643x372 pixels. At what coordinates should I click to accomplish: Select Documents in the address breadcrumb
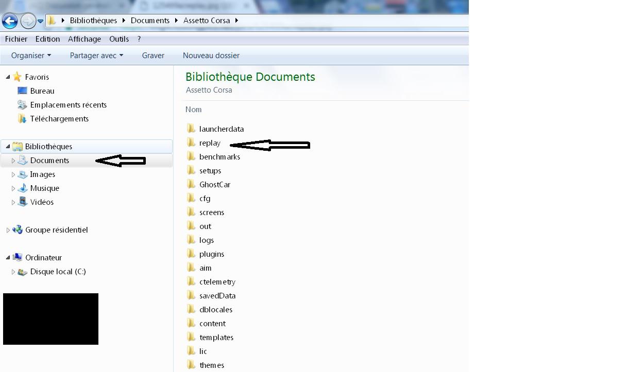click(x=150, y=21)
